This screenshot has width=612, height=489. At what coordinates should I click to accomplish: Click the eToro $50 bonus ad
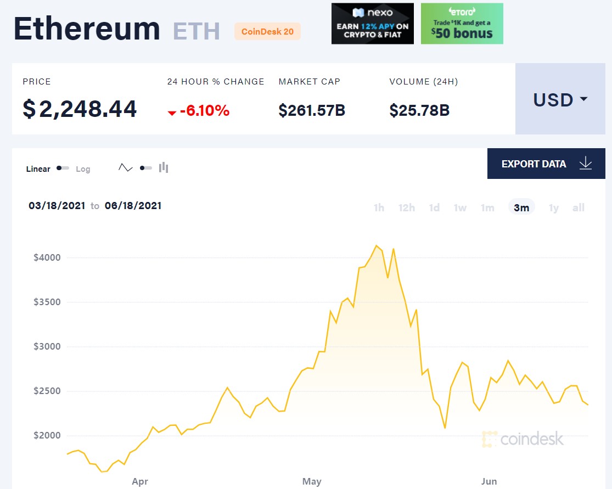[462, 24]
